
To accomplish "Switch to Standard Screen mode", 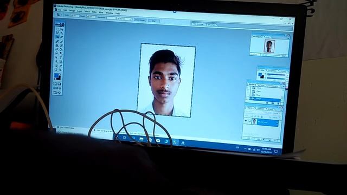I will (x=55, y=88).
